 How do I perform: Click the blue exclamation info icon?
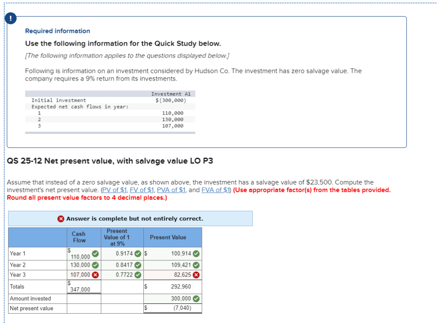point(10,18)
